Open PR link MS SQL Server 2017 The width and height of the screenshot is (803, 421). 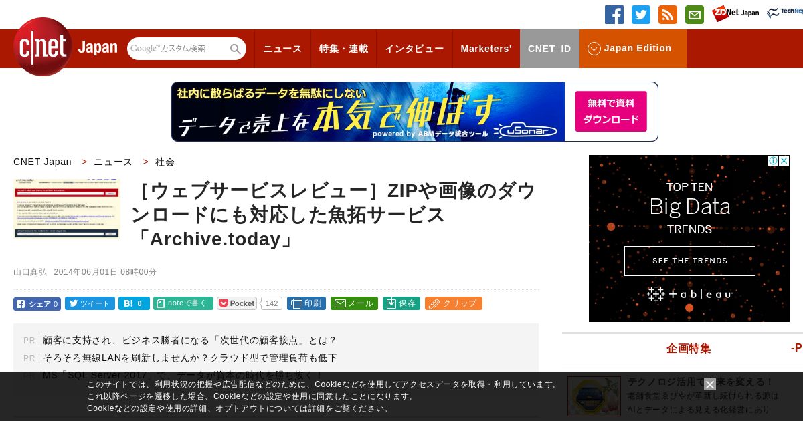click(x=182, y=375)
